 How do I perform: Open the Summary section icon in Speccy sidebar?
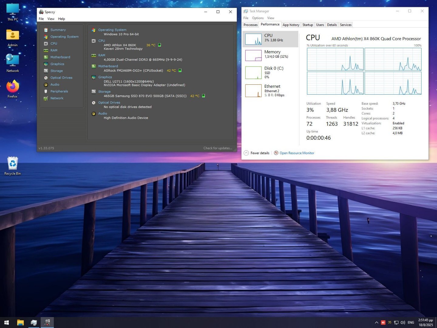tap(46, 30)
